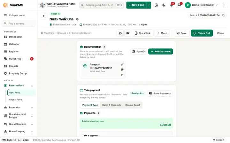Click the Dashboard sidebar item
This screenshot has width=230, height=143.
19,37
